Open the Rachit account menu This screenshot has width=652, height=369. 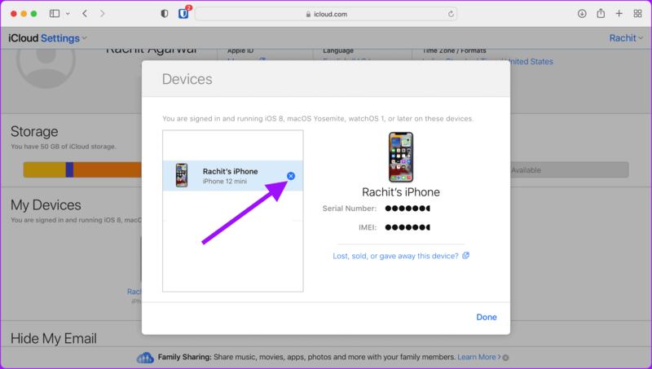pos(627,38)
